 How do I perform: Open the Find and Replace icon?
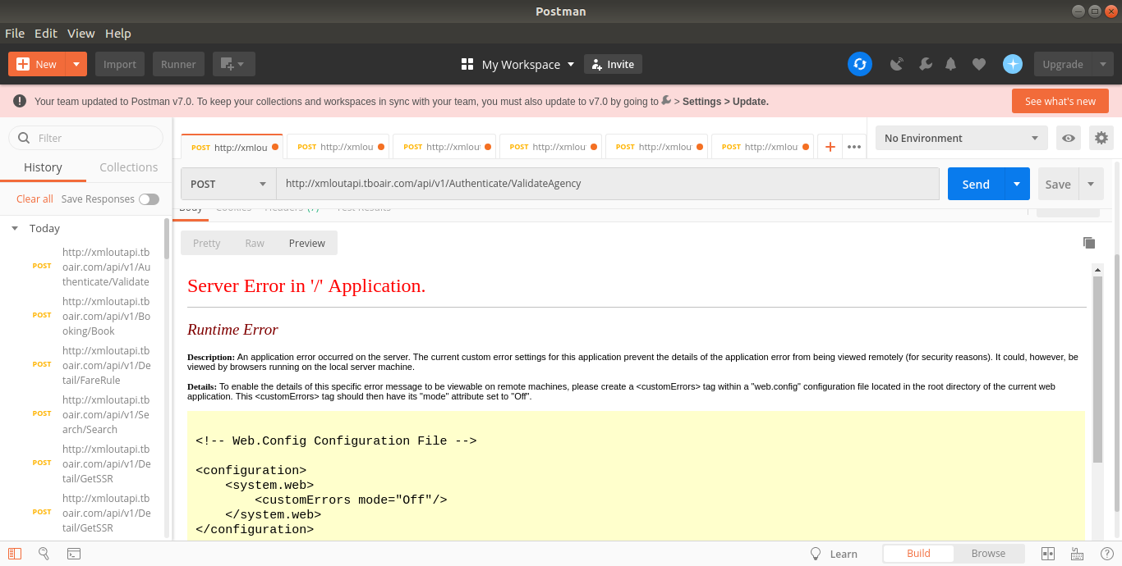pos(44,554)
